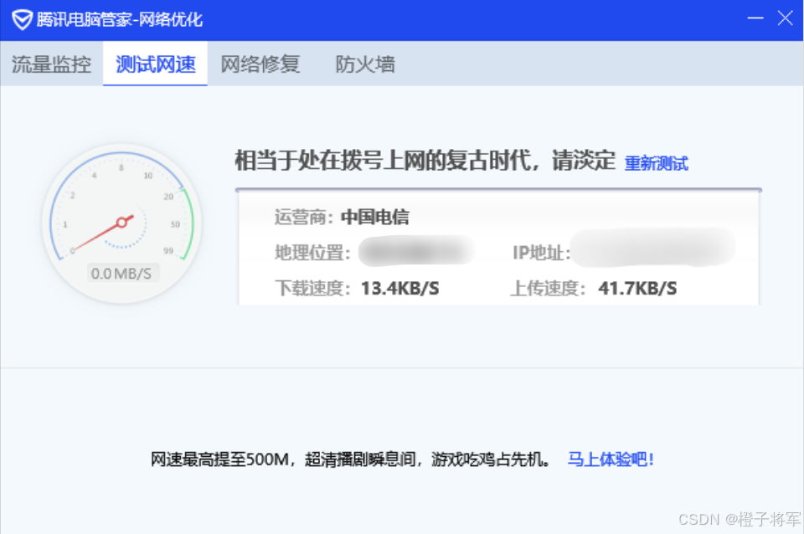Screen dimensions: 804x534
Task: Click the 下载速度 label
Action: [x=312, y=289]
